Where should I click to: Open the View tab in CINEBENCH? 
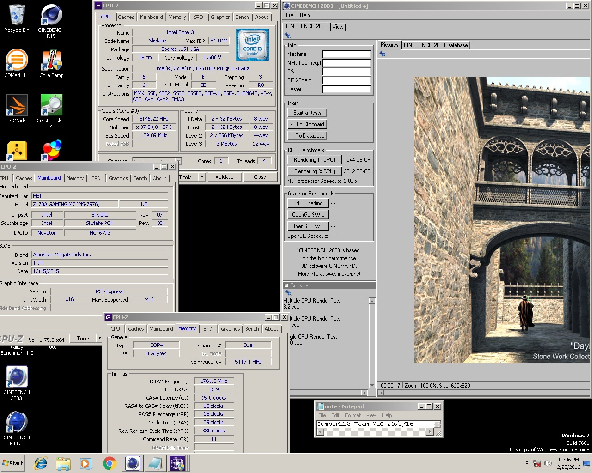coord(338,27)
